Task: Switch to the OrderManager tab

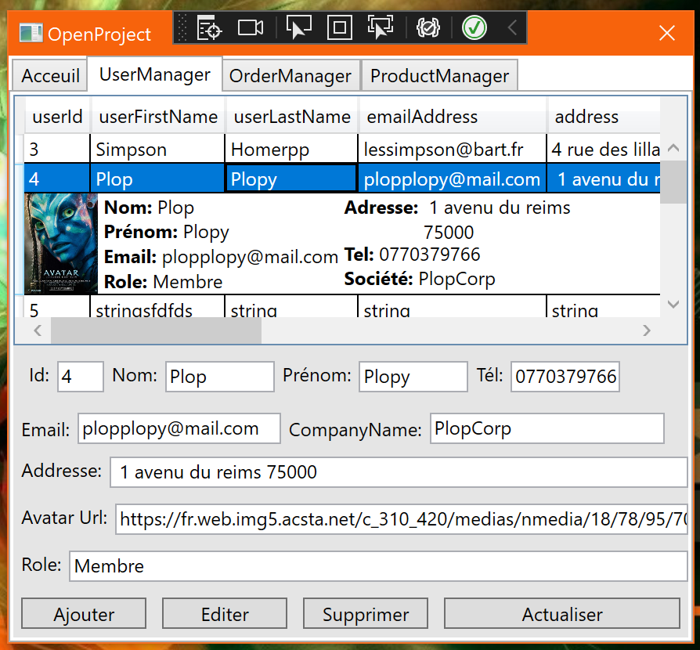Action: coord(290,76)
